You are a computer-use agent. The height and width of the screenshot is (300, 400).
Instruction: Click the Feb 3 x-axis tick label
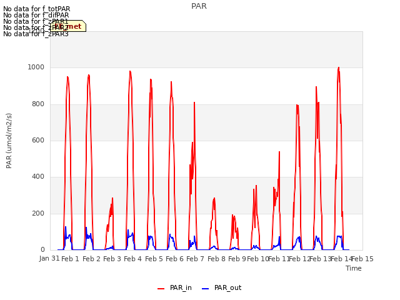click(x=112, y=259)
